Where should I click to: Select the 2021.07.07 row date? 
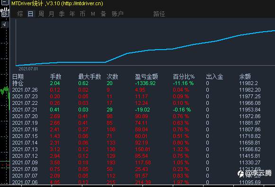[25, 176]
